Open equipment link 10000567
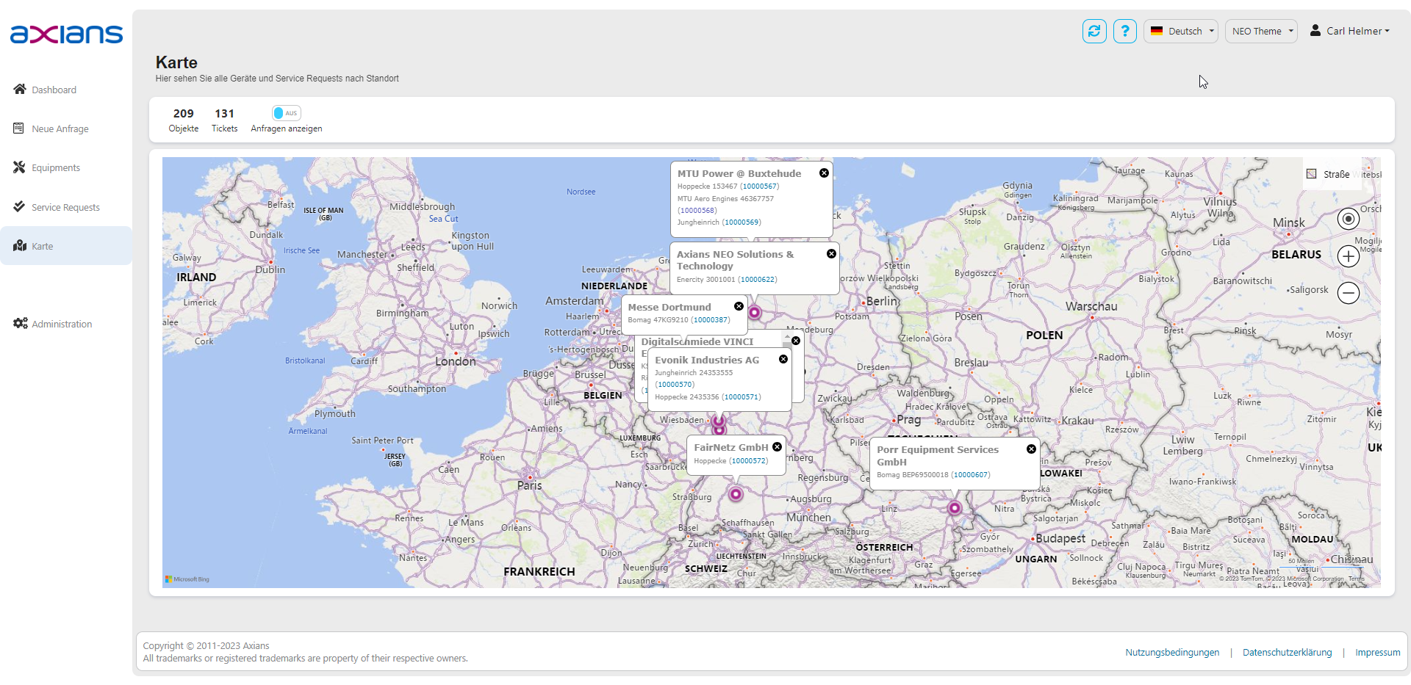The width and height of the screenshot is (1411, 685). pyautogui.click(x=759, y=186)
